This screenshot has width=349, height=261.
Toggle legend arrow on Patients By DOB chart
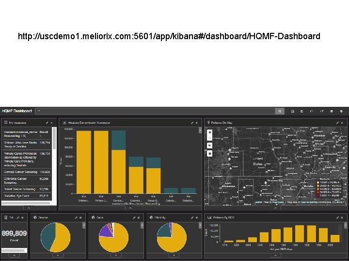pos(346,226)
